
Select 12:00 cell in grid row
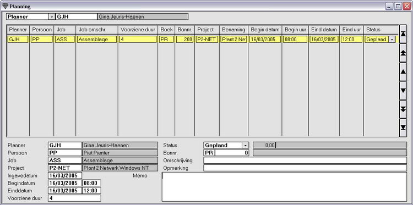(352, 40)
